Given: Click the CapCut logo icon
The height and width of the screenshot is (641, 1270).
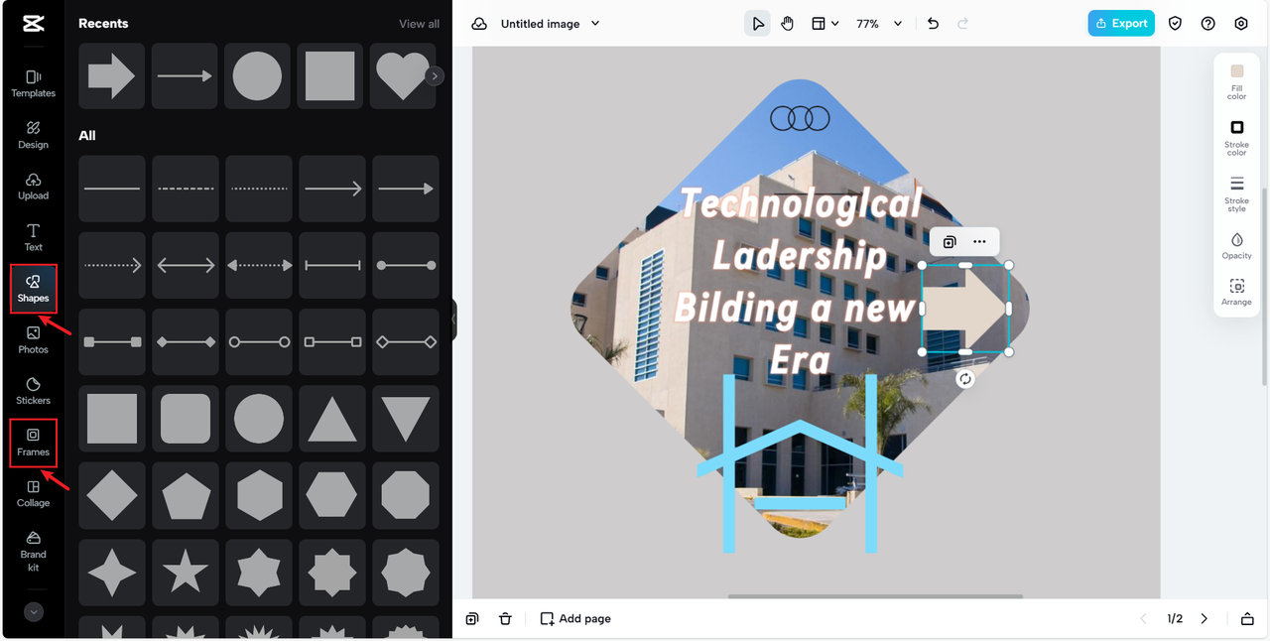Looking at the screenshot, I should click(33, 23).
